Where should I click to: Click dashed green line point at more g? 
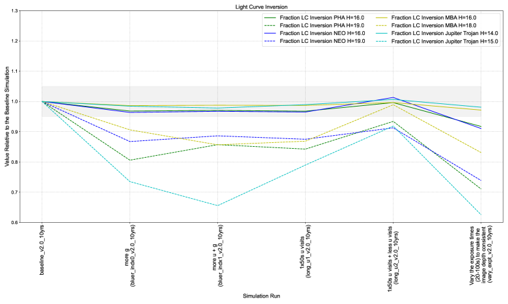[x=129, y=160]
